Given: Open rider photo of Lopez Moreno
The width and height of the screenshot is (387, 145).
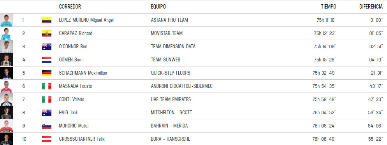Looking at the screenshot, I should pos(6,20).
